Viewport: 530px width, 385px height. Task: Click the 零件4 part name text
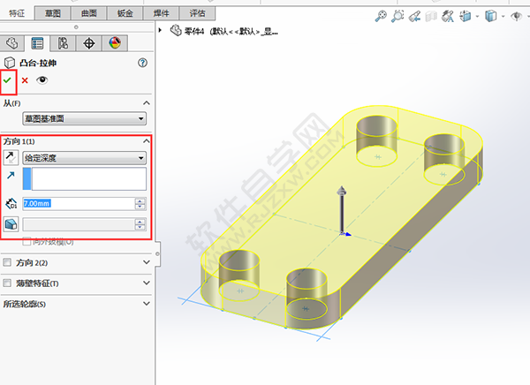coord(194,32)
